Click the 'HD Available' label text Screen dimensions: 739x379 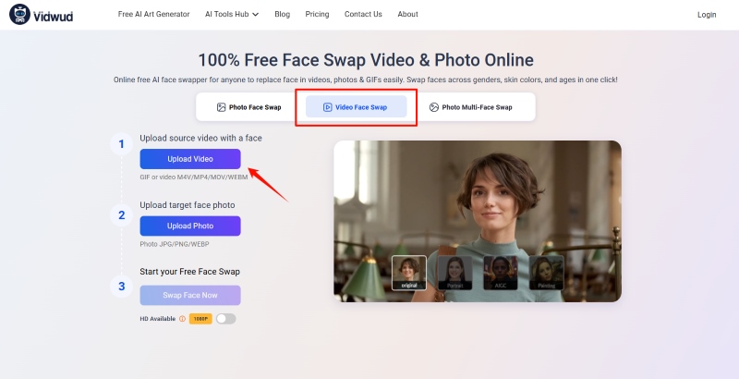click(x=158, y=319)
